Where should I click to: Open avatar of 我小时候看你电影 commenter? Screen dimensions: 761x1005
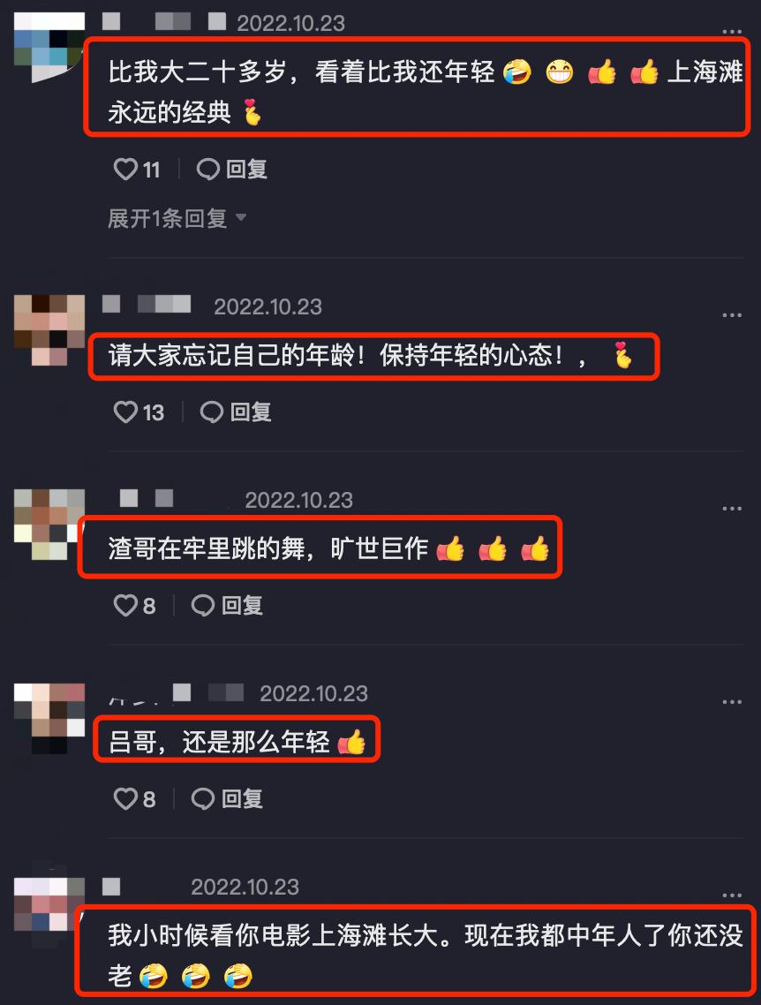(49, 912)
